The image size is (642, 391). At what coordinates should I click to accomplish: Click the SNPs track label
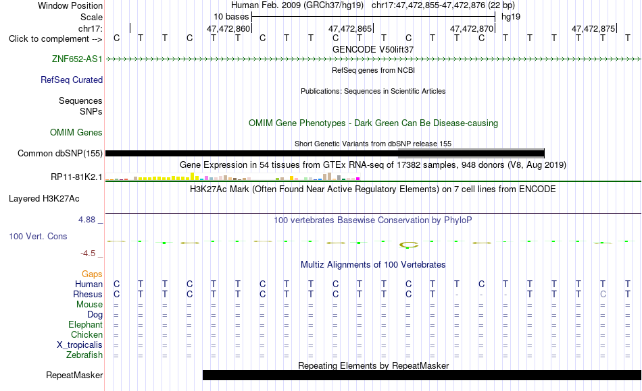coord(91,111)
